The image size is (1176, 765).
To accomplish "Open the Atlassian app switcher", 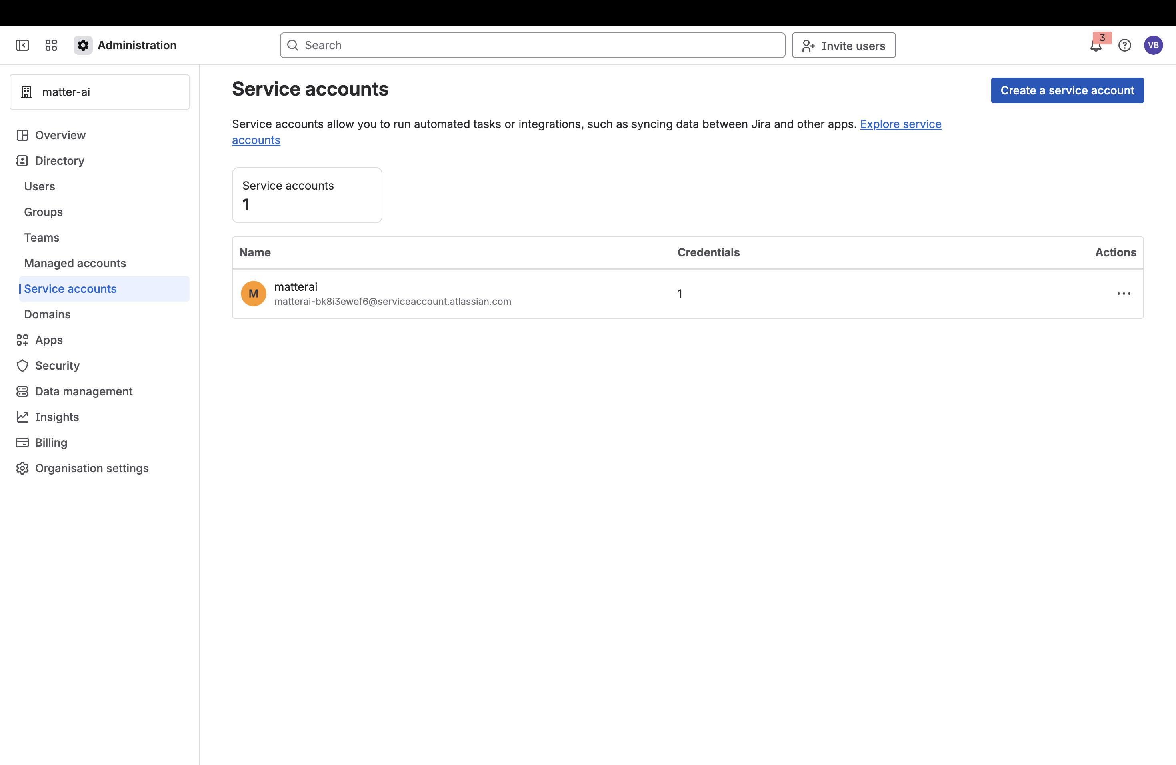I will [51, 45].
